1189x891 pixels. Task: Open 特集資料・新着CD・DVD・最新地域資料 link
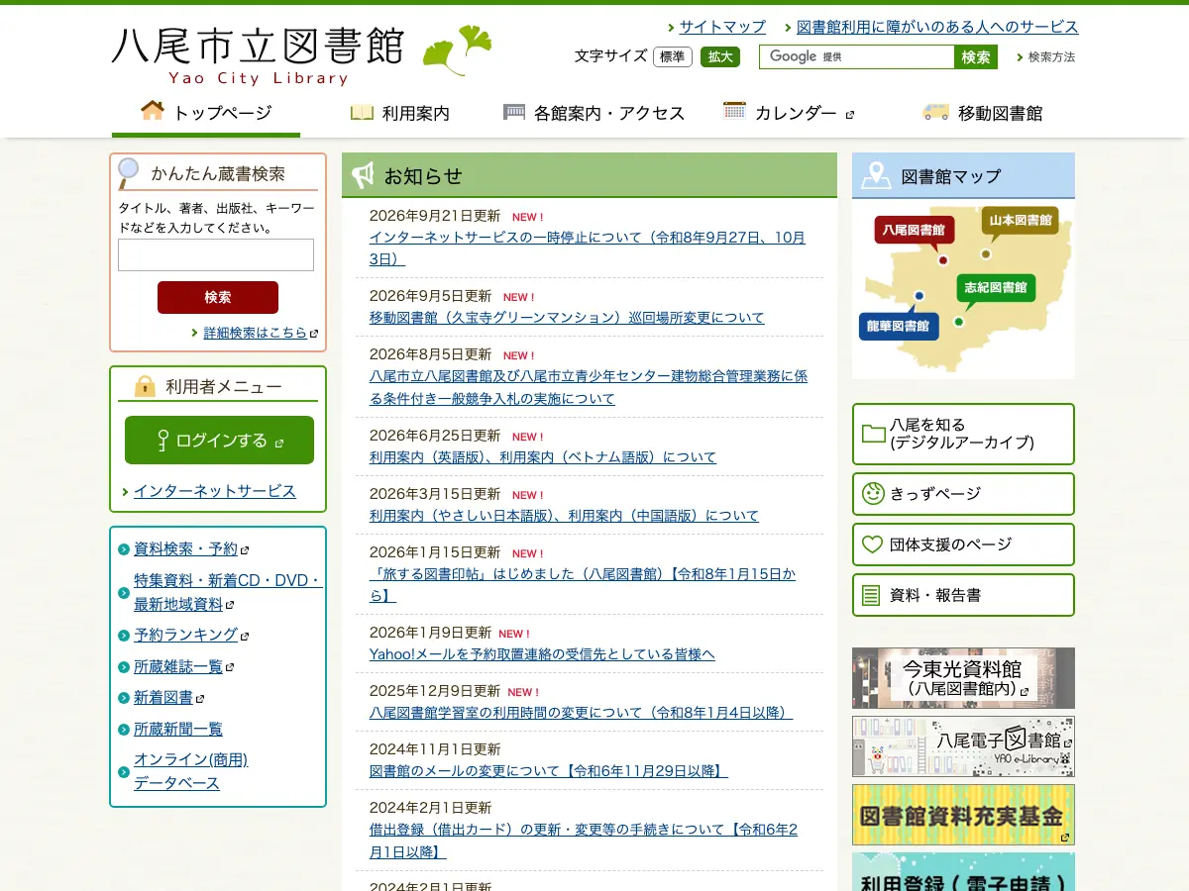pos(228,592)
